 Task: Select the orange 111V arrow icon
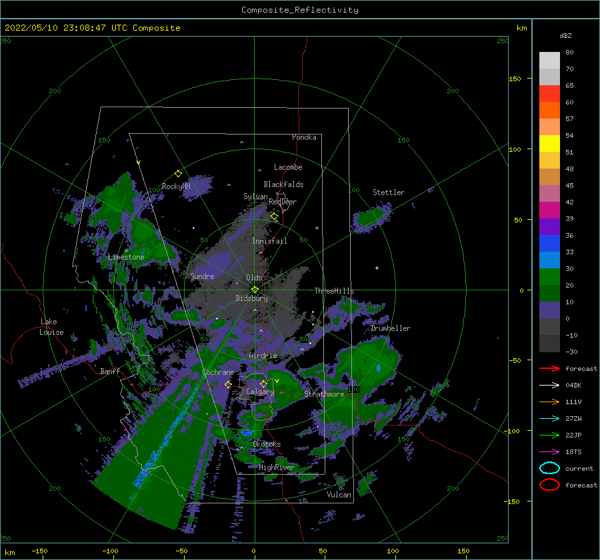[549, 402]
